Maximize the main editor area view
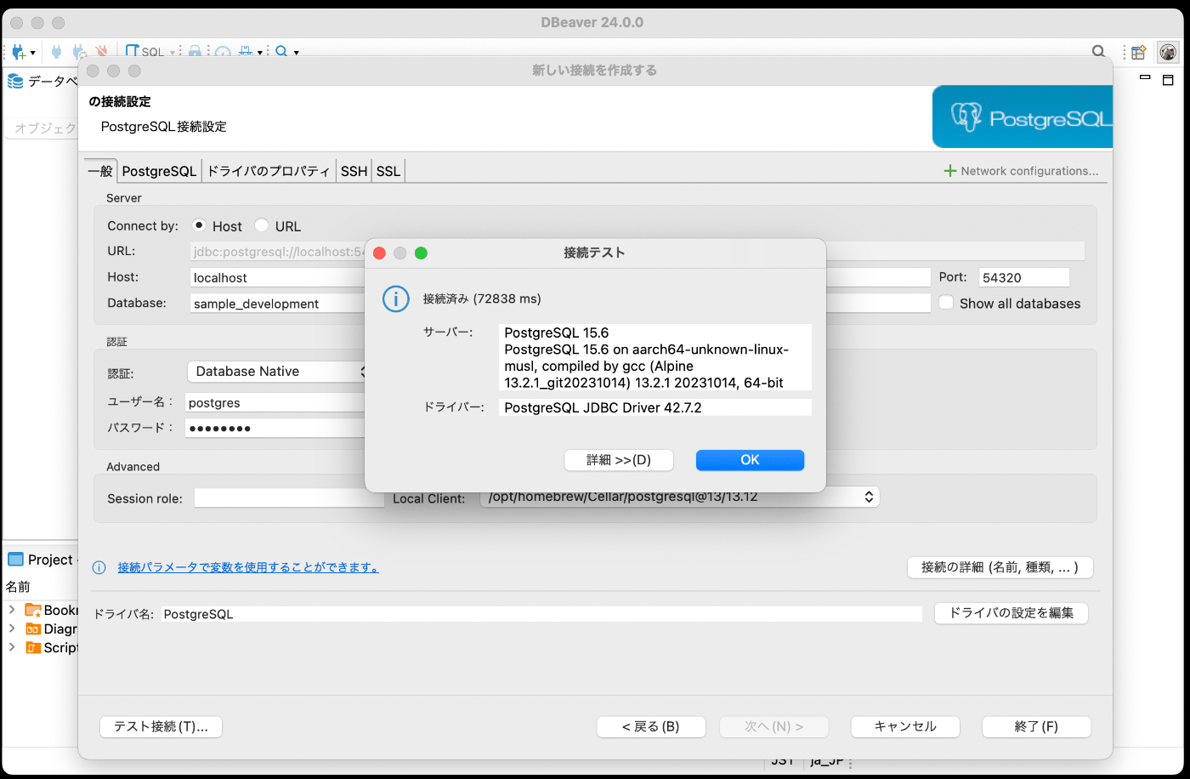 (x=1168, y=80)
